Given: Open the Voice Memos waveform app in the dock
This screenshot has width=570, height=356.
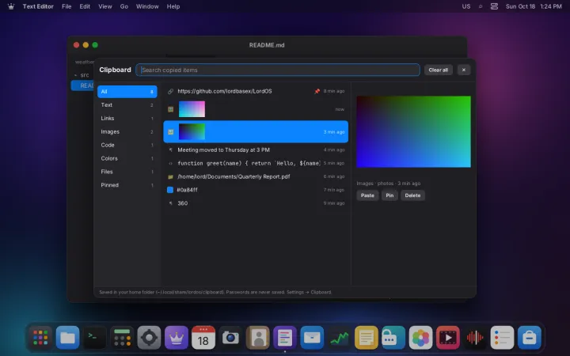Looking at the screenshot, I should (475, 338).
